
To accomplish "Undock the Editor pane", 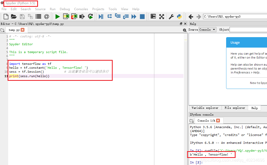I will tap(181, 24).
